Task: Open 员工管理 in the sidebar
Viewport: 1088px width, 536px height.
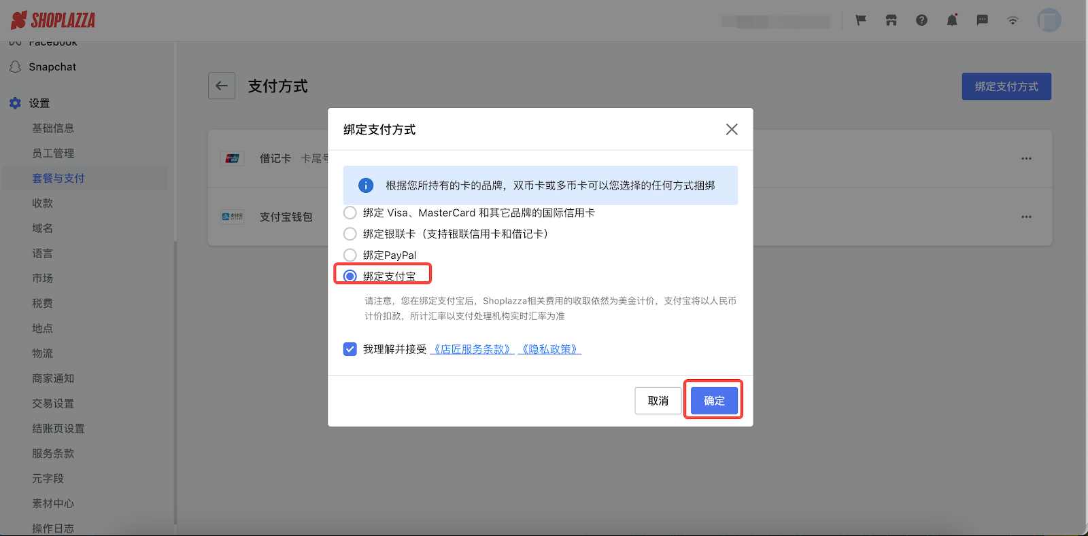Action: click(53, 154)
